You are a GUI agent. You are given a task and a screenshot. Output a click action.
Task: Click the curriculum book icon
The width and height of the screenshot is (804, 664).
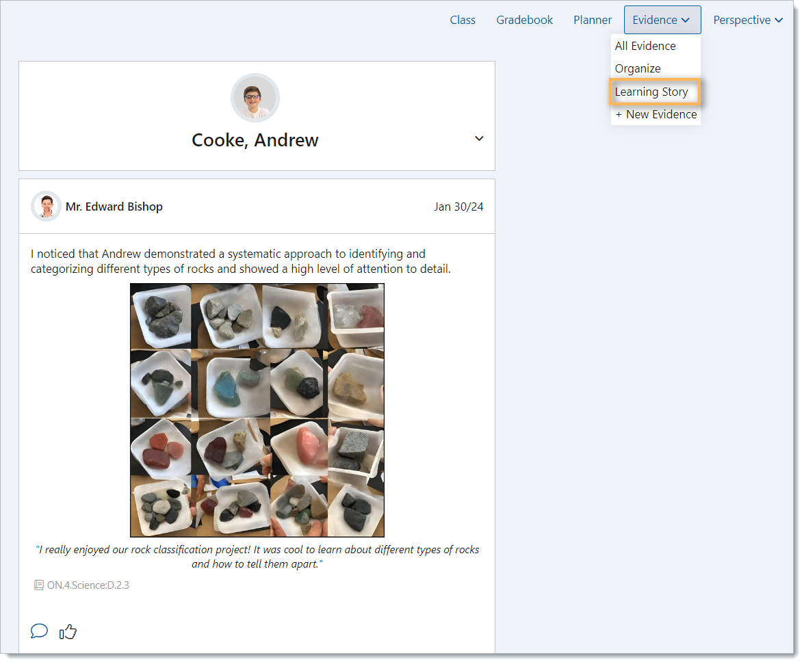[x=38, y=585]
